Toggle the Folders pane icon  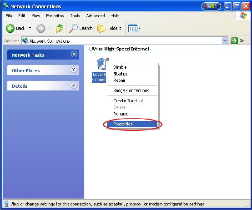(x=101, y=29)
